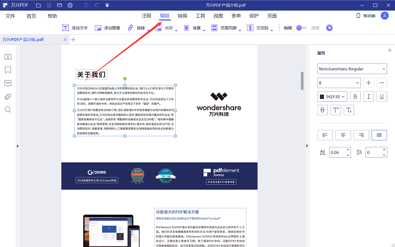Viewport: 395px width, 247px height.
Task: Expand the 页眉页脚 dropdown arrow
Action: pyautogui.click(x=240, y=31)
